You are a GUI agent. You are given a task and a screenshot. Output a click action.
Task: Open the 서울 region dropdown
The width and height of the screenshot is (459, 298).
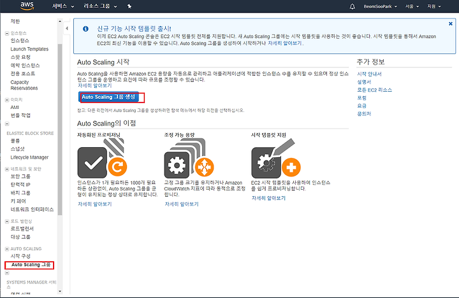(x=412, y=6)
